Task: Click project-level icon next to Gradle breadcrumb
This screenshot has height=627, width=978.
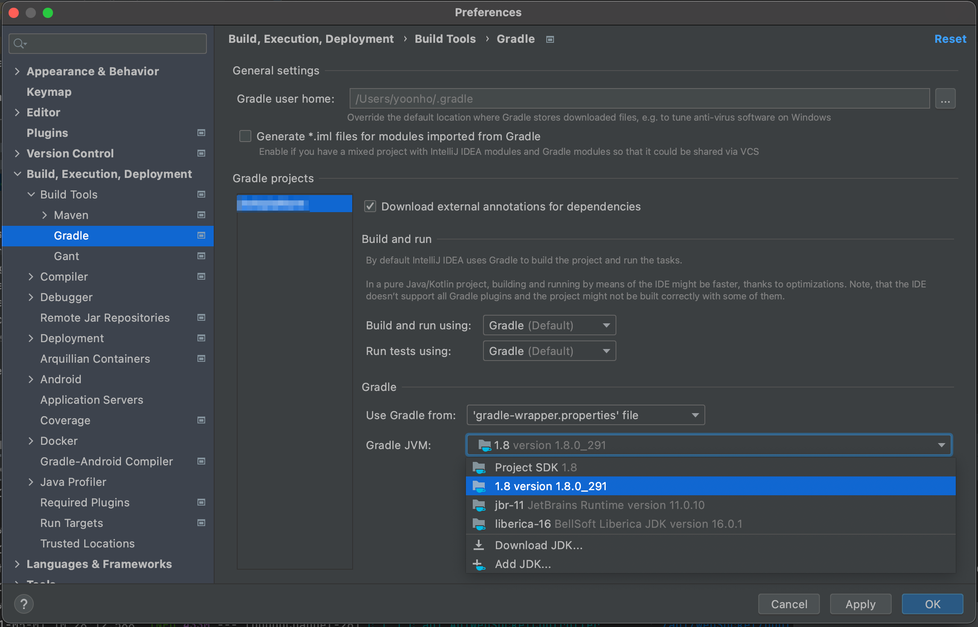Action: coord(550,39)
